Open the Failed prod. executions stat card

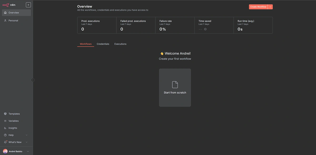pos(136,25)
